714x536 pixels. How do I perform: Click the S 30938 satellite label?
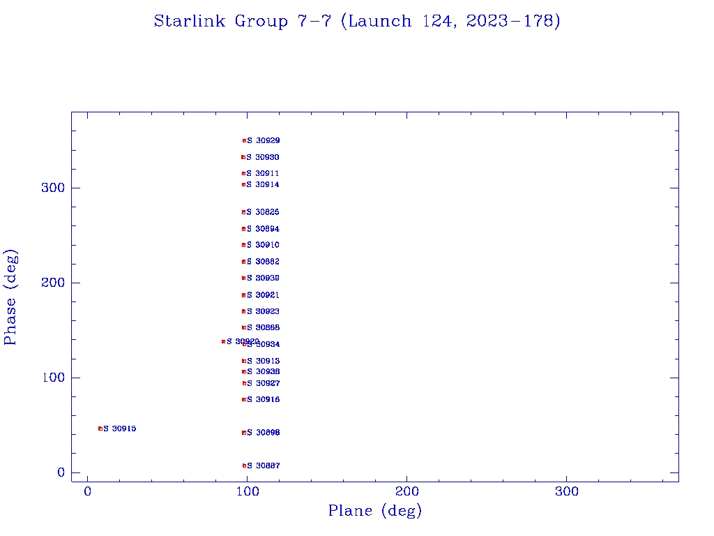pyautogui.click(x=263, y=372)
